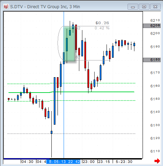Close the S.DTV chart window

[x=155, y=7]
